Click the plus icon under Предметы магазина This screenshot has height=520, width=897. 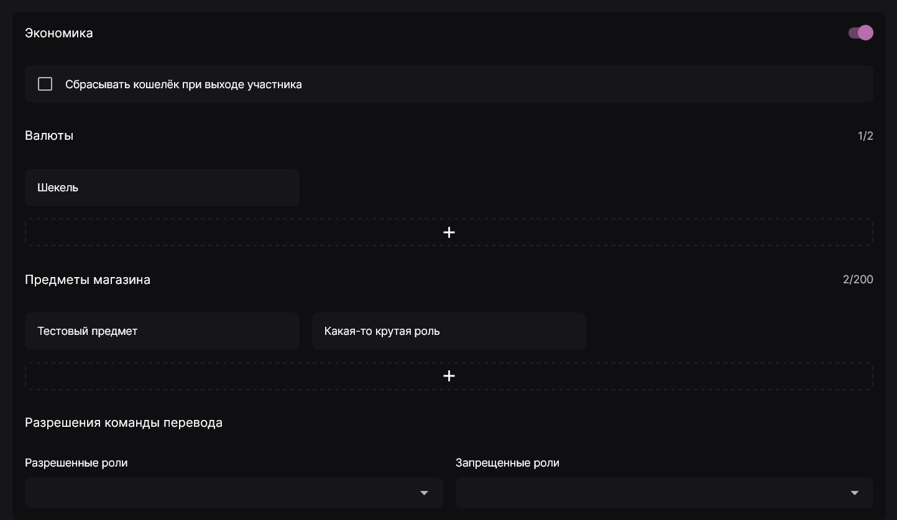(449, 376)
